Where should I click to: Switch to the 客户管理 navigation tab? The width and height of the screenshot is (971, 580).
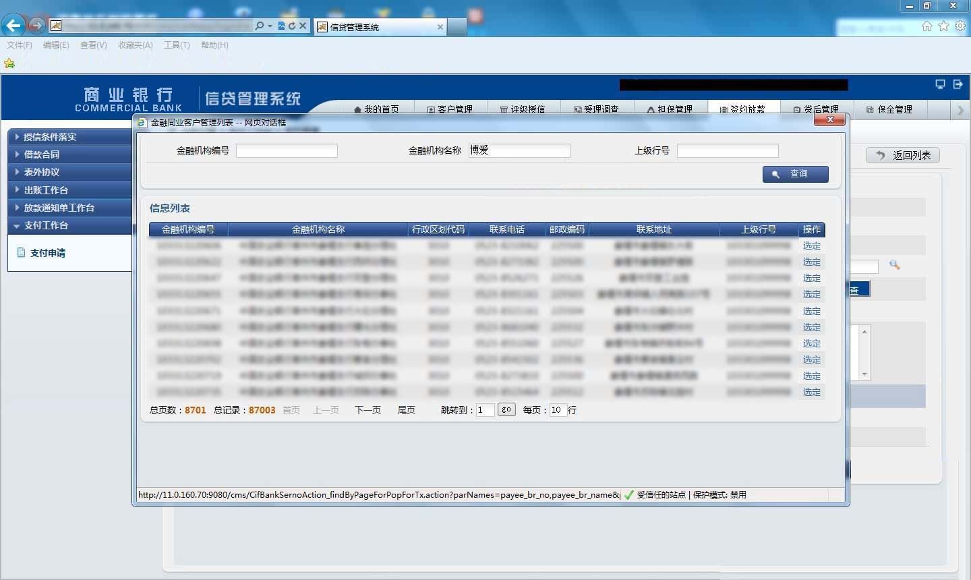450,109
